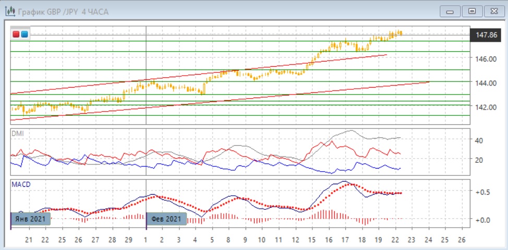Click the +0.0 level on MACD scale
The height and width of the screenshot is (250, 508).
pyautogui.click(x=482, y=220)
